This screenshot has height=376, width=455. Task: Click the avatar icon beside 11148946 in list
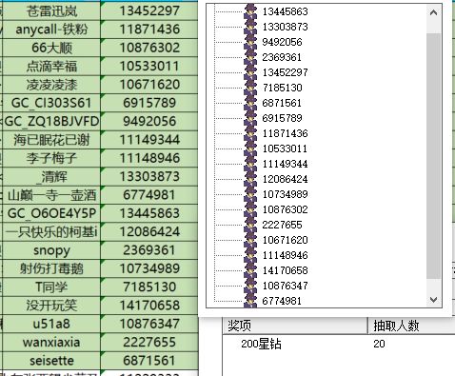coord(250,255)
